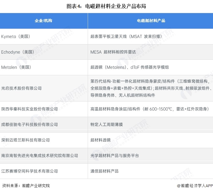Select the 南京南智先进光电集成技术研究院有限公司 cell

coord(44,155)
